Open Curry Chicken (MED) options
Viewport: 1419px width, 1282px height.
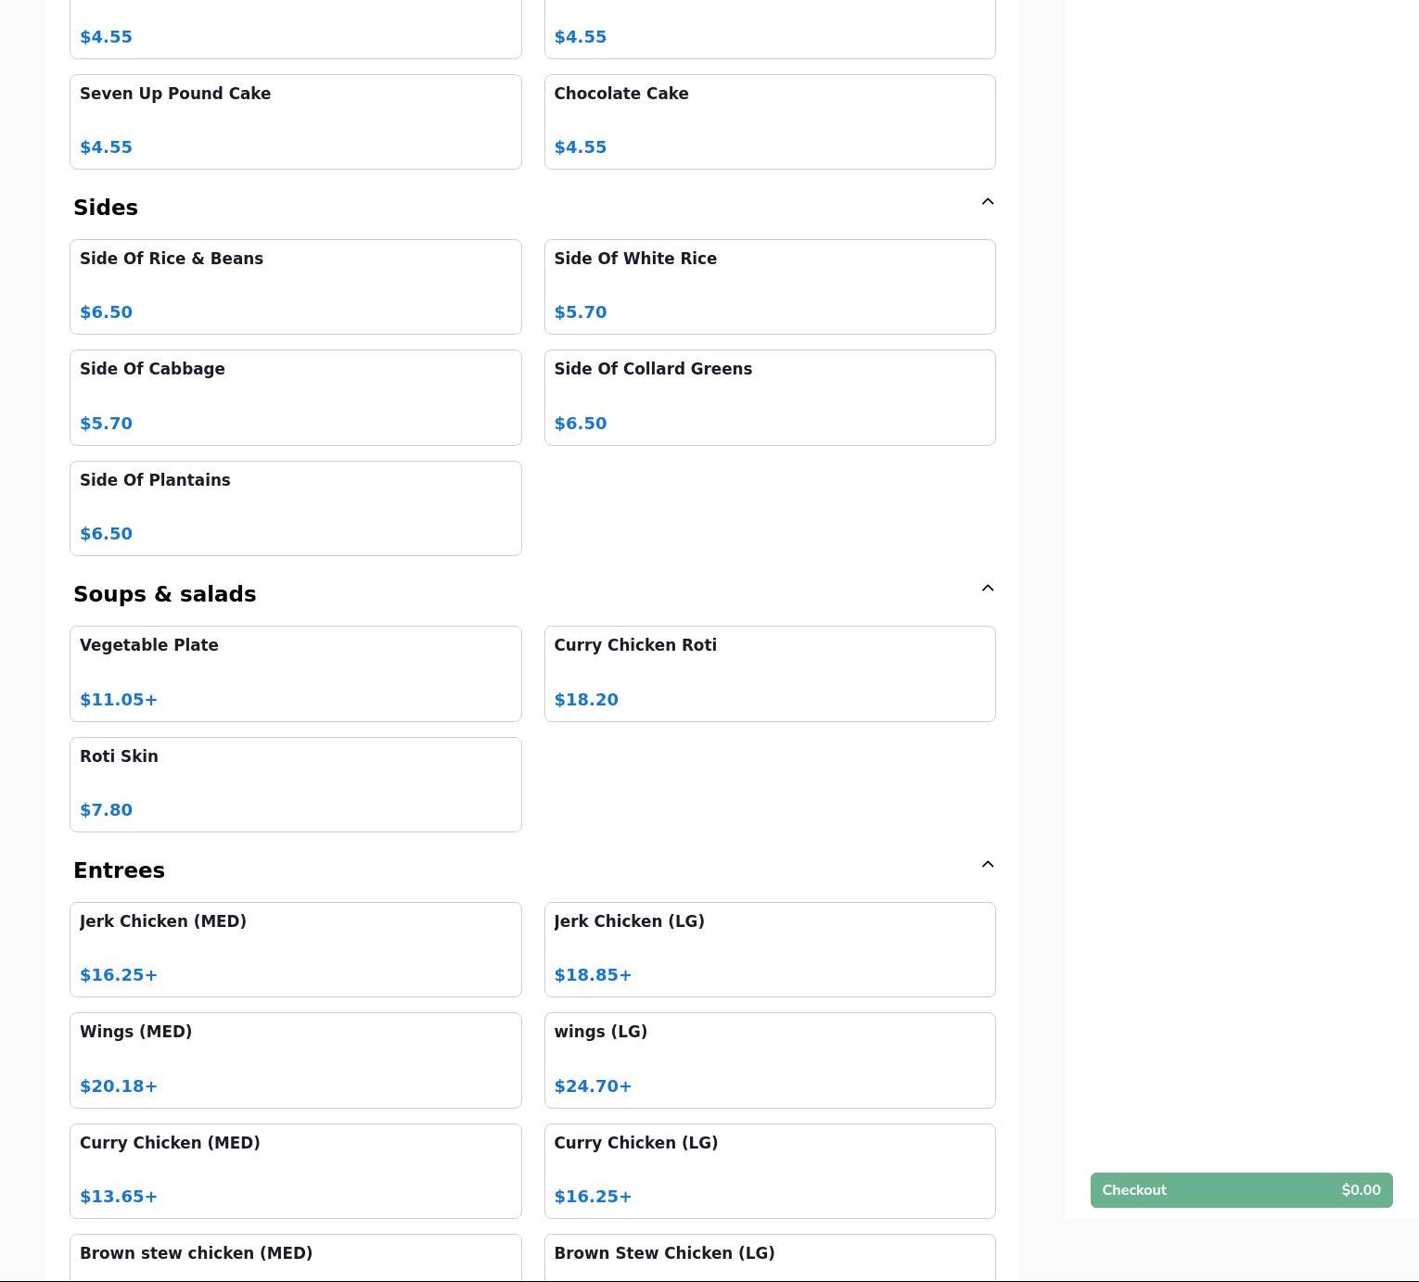[295, 1171]
